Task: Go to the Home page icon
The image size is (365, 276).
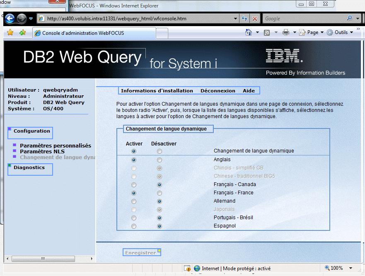Action: click(249, 32)
